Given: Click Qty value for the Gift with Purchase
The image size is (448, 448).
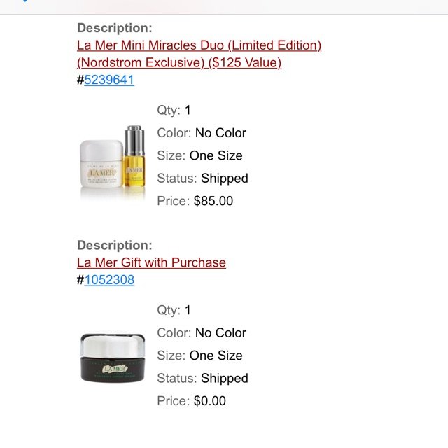Looking at the screenshot, I should 188,310.
